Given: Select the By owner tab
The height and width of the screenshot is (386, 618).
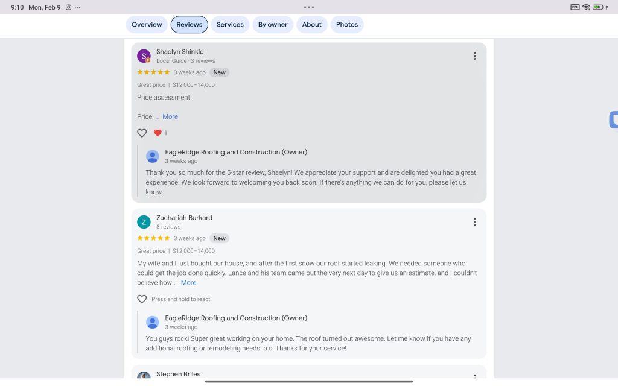Looking at the screenshot, I should tap(273, 25).
